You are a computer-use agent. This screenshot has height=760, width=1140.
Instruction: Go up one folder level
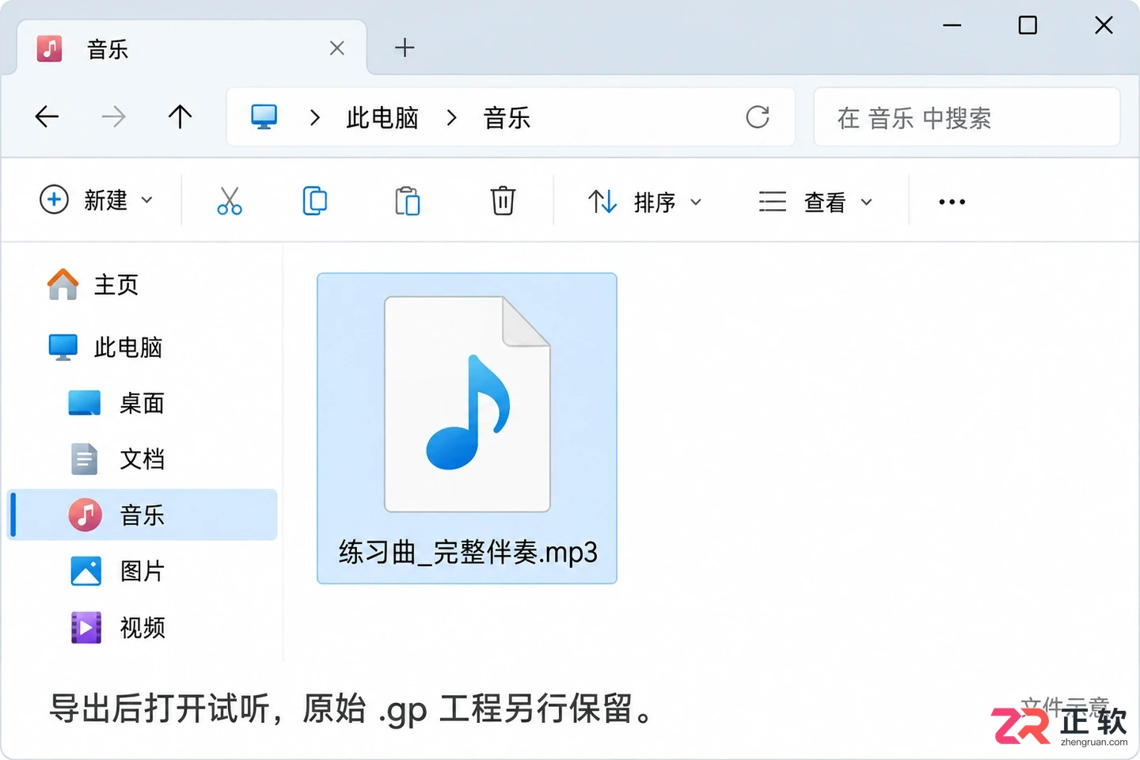(180, 117)
